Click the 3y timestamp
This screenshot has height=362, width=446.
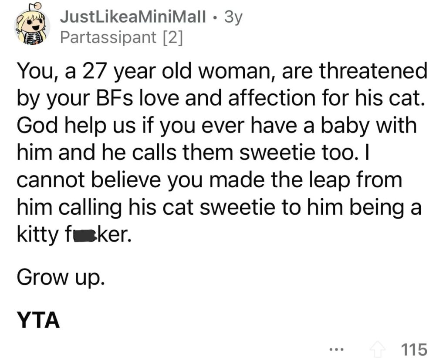233,18
